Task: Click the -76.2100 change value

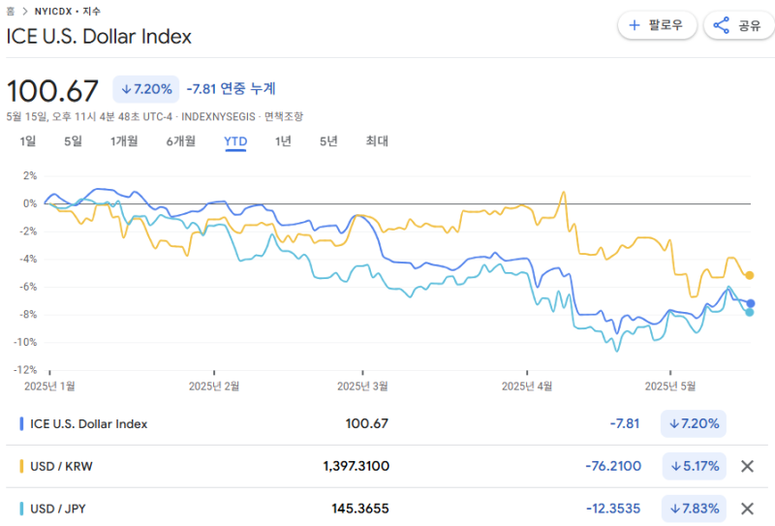Action: click(x=613, y=466)
